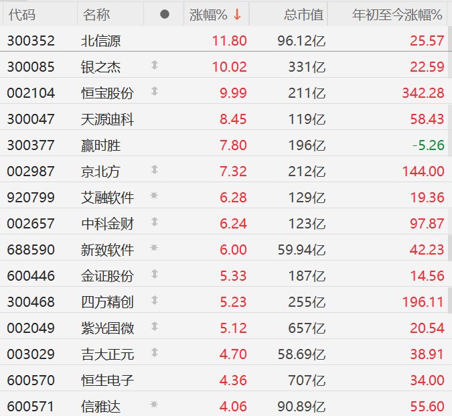The height and width of the screenshot is (416, 452).
Task: Click the 342.28 year-to-date value
Action: coord(423,93)
